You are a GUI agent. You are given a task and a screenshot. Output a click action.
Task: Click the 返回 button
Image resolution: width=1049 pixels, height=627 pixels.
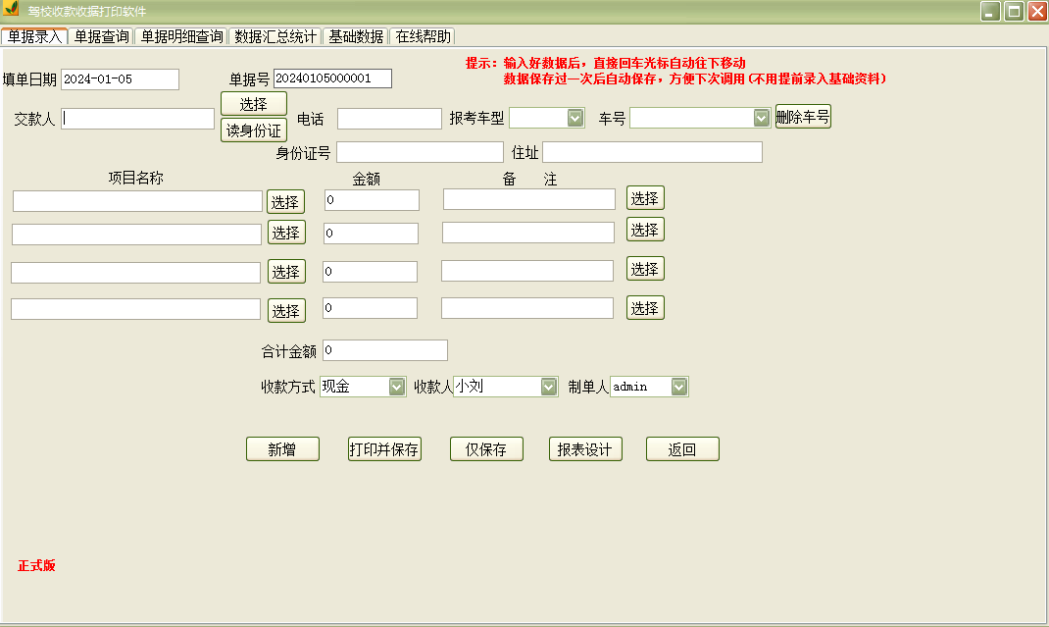pyautogui.click(x=682, y=448)
